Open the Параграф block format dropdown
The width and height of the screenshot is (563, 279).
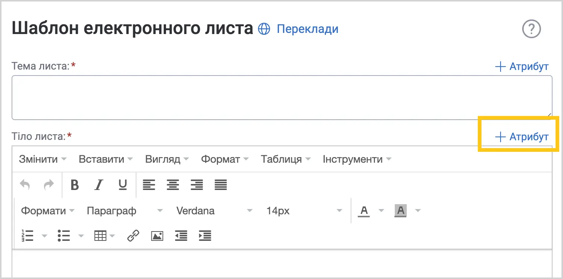pos(125,211)
